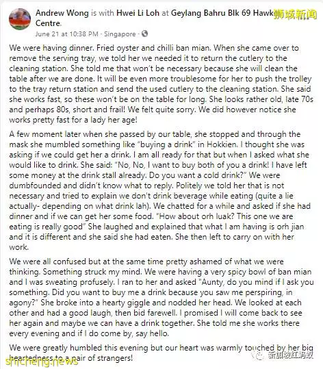Open the tagged Hwei Li Loh profile
Screen dimensions: 323x369
(138, 13)
